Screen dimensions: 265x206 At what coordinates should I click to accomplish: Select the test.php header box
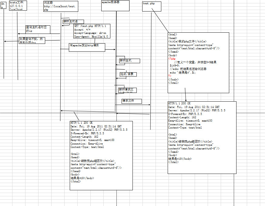pos(152,7)
